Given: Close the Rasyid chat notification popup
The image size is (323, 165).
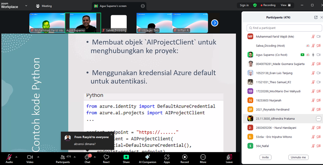Looking at the screenshot, I should (x=112, y=134).
